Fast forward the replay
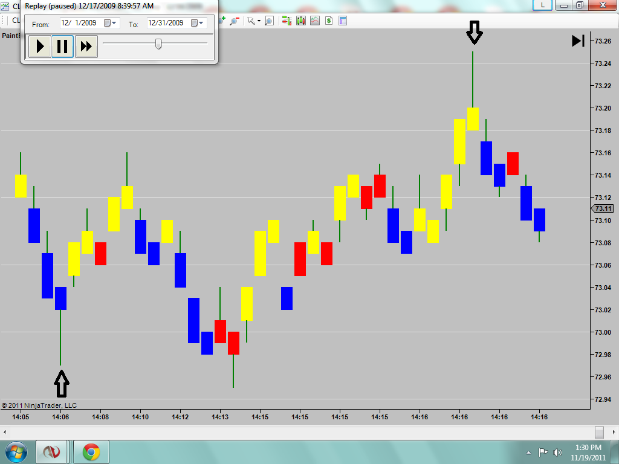 pyautogui.click(x=86, y=47)
